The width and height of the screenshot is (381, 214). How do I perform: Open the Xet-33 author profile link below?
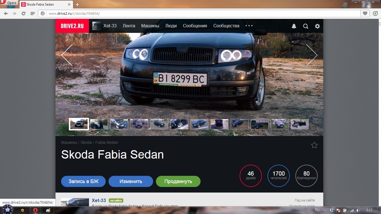[99, 201]
